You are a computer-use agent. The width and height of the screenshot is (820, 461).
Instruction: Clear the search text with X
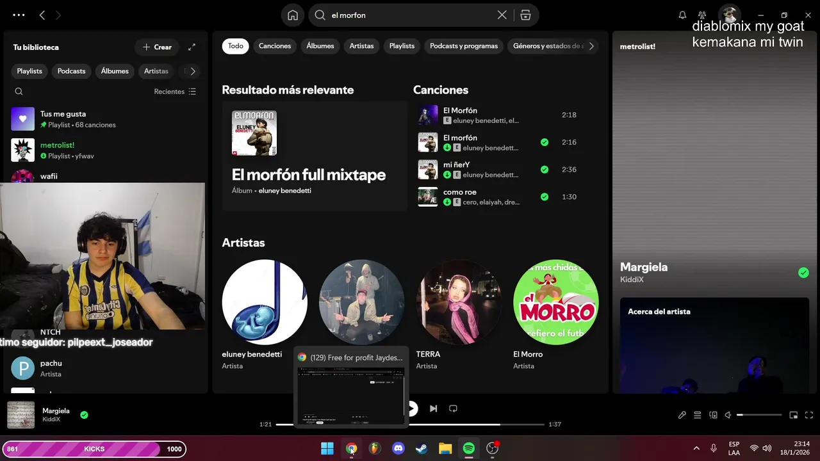click(x=502, y=15)
